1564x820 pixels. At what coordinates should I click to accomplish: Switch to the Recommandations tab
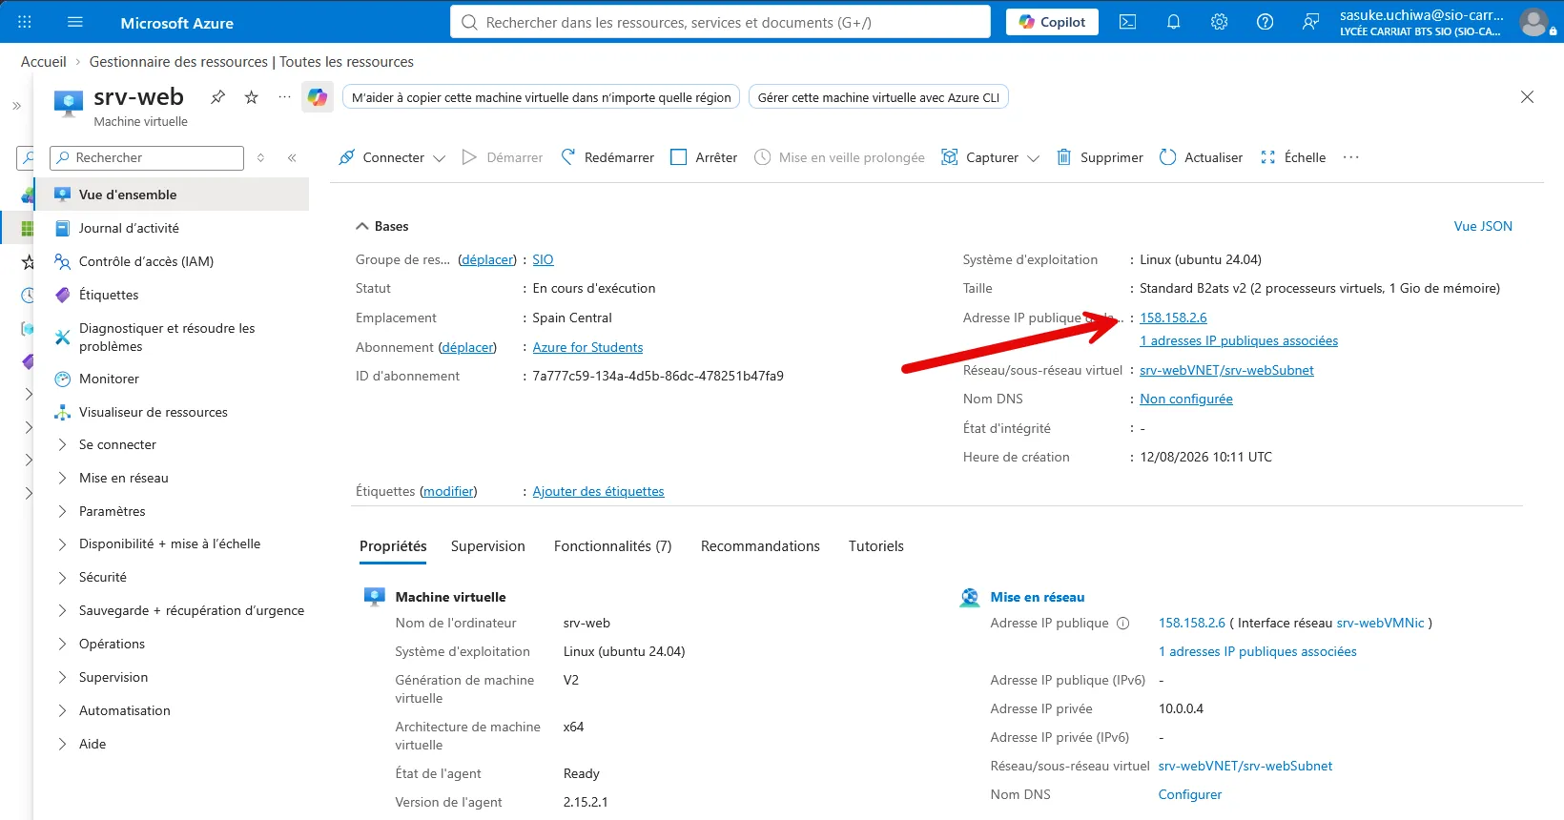click(x=760, y=546)
